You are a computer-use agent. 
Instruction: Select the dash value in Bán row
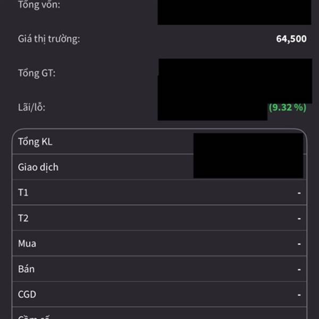point(299,270)
